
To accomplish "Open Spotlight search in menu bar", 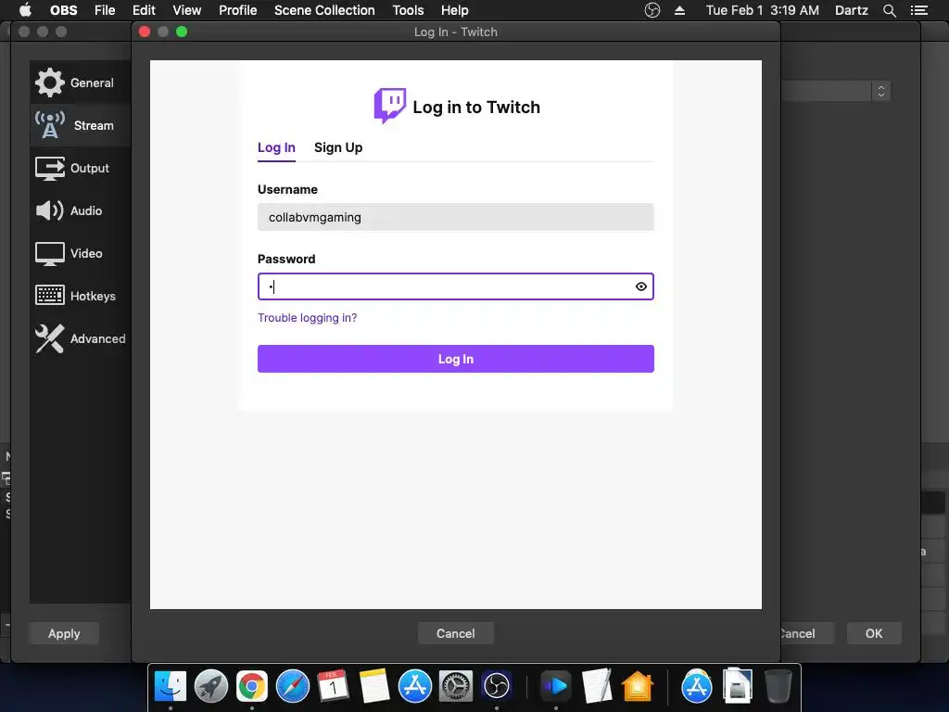I will tap(889, 10).
